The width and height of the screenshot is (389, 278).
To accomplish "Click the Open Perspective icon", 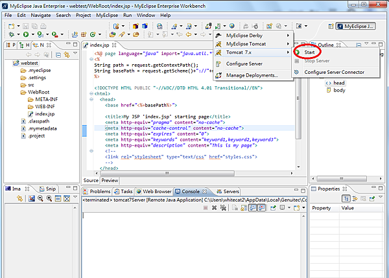I will [331, 26].
